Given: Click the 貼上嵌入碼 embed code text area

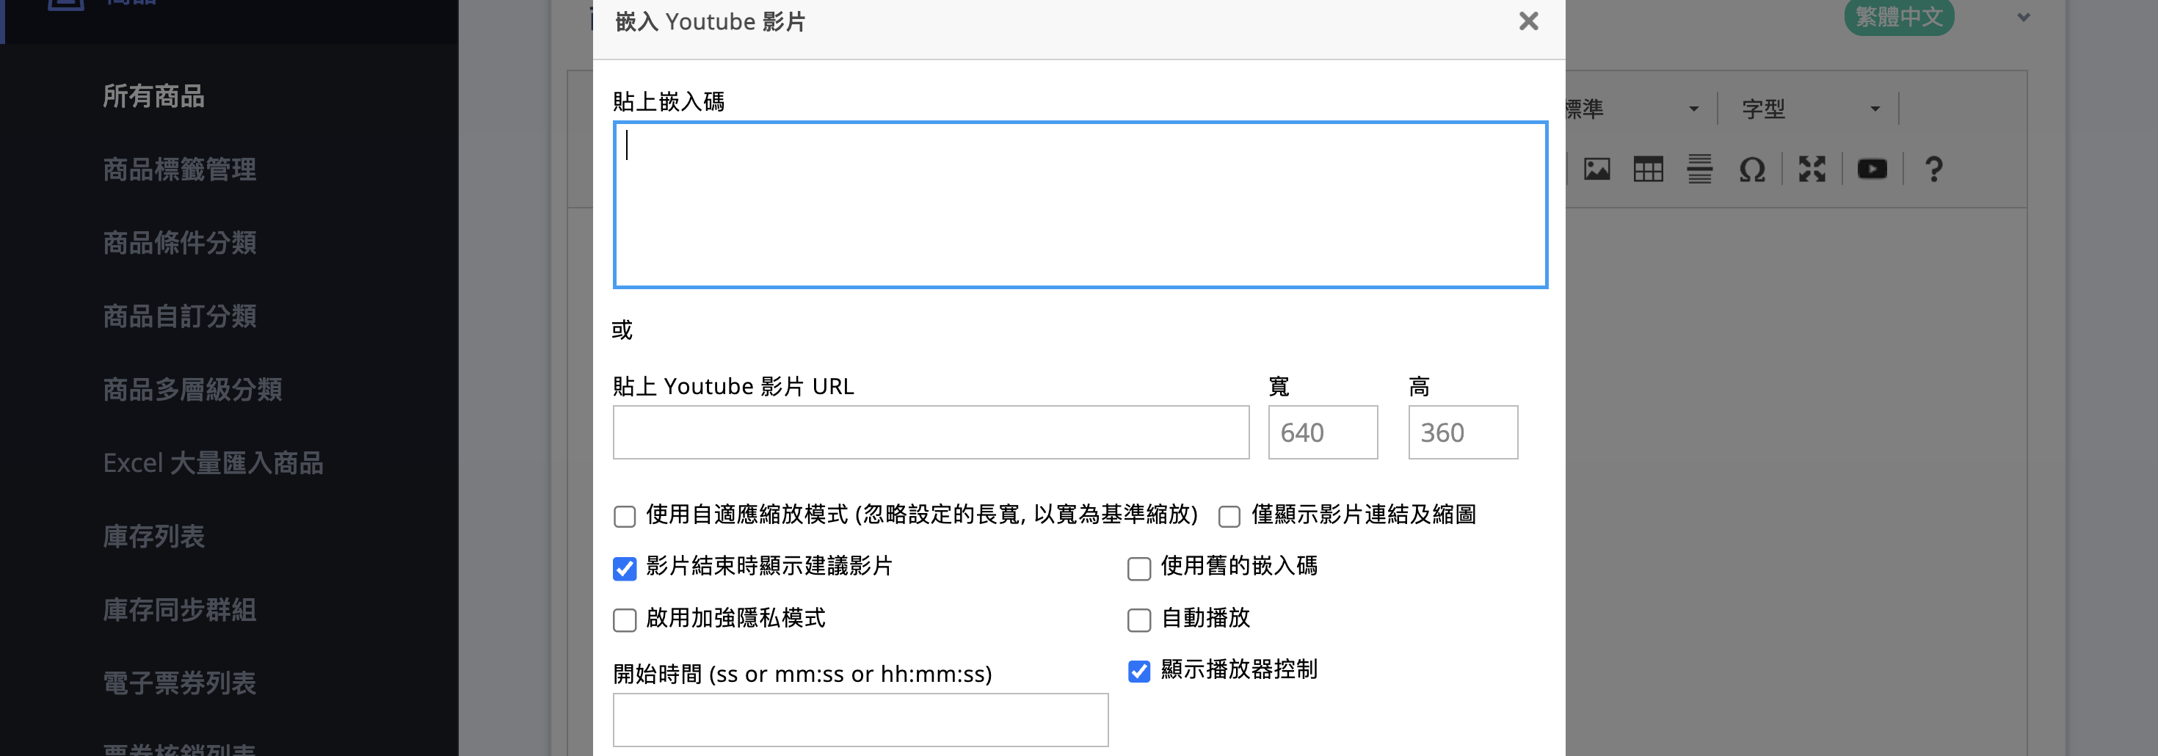Looking at the screenshot, I should [1080, 205].
